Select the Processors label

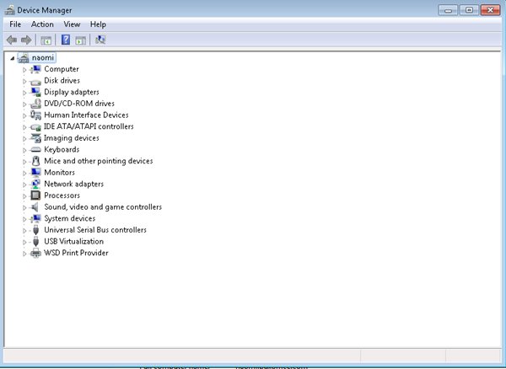(x=62, y=195)
